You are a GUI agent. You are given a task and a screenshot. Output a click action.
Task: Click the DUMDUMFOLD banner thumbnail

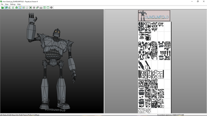point(154,15)
